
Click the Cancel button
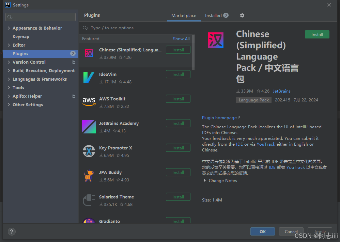tap(291, 231)
